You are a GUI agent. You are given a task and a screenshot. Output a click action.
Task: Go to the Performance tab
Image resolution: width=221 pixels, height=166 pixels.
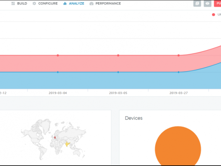click(108, 4)
